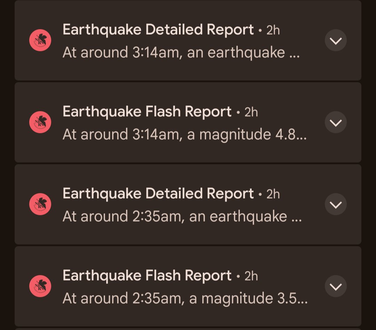The width and height of the screenshot is (376, 330).
Task: Open Earthquake Flash Report title for 3:14am quake
Action: (x=147, y=112)
